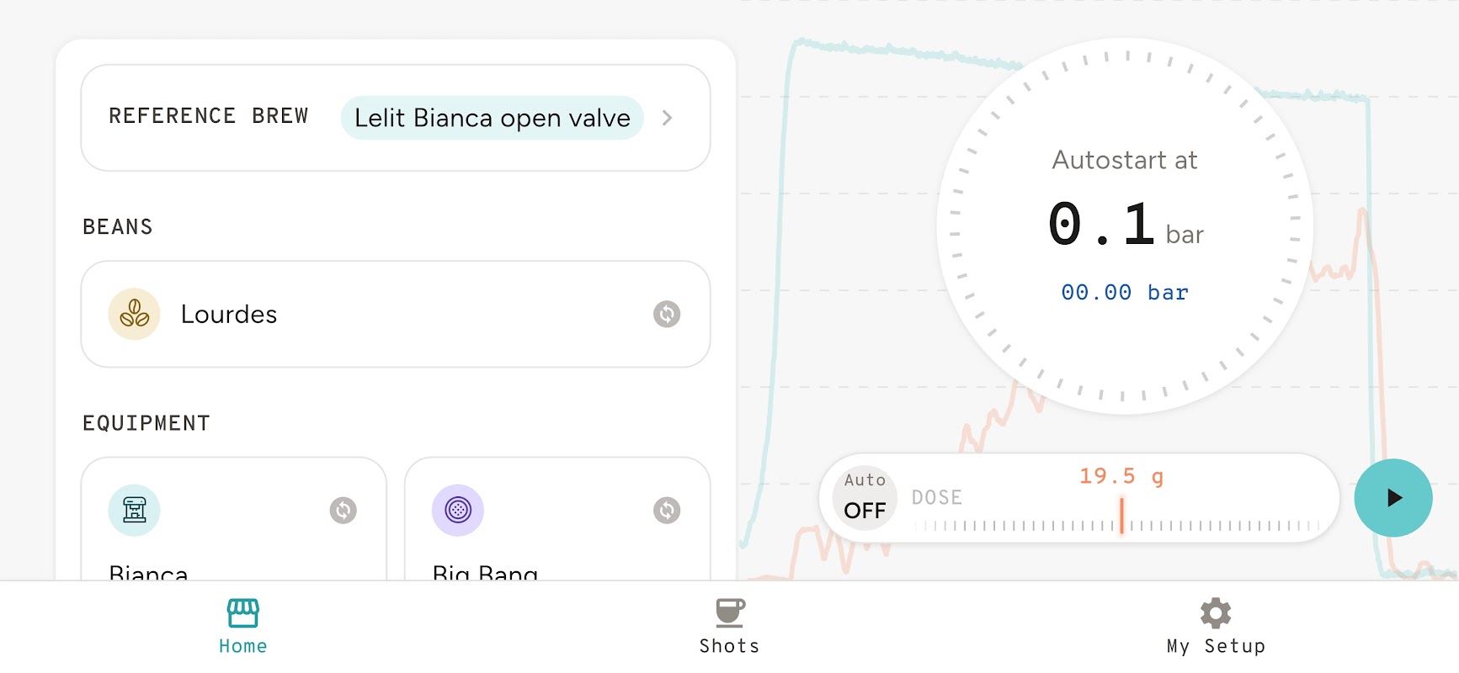Click the coffee beans icon beside Lourdes

(134, 314)
